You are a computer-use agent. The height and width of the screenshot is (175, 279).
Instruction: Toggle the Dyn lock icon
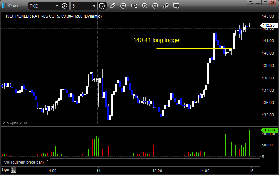14,170
